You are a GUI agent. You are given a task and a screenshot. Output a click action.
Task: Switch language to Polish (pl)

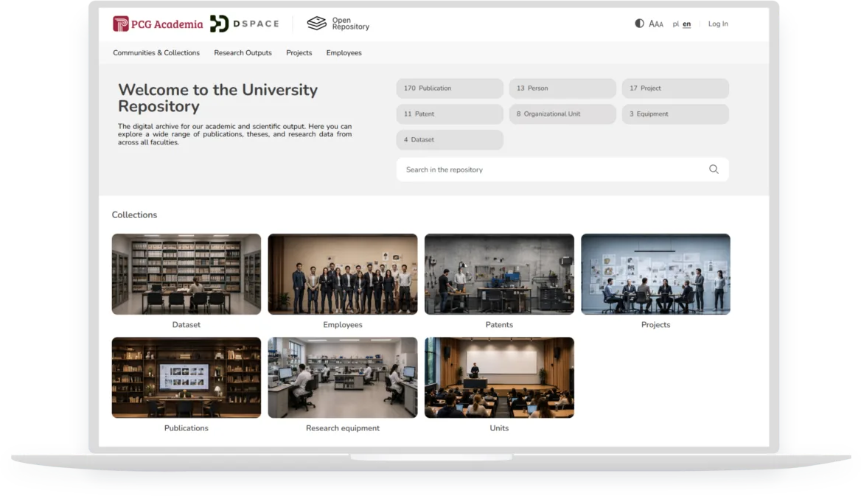pyautogui.click(x=675, y=24)
